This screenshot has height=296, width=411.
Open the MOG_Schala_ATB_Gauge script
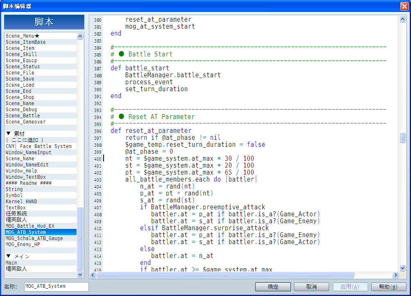coord(41,238)
